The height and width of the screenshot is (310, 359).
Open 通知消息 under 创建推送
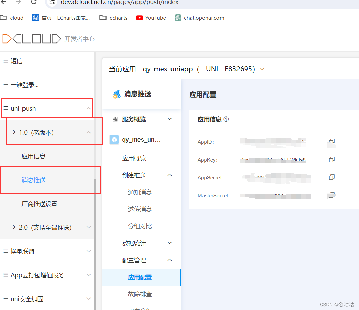[x=140, y=192]
